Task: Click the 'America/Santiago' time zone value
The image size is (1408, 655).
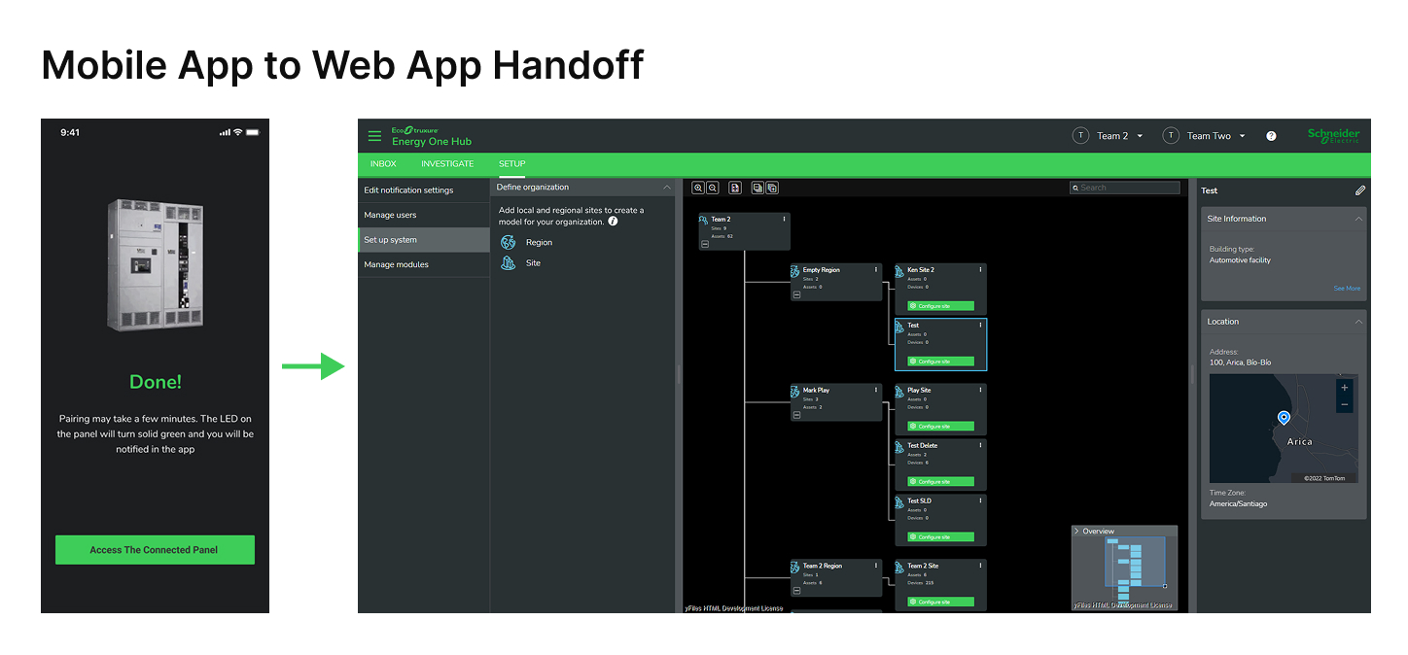Action: pyautogui.click(x=1238, y=504)
